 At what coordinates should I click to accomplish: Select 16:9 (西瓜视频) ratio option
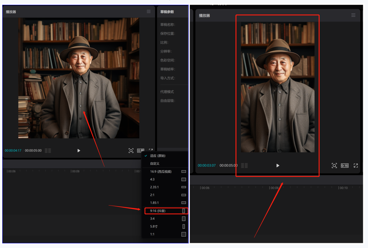click(161, 172)
